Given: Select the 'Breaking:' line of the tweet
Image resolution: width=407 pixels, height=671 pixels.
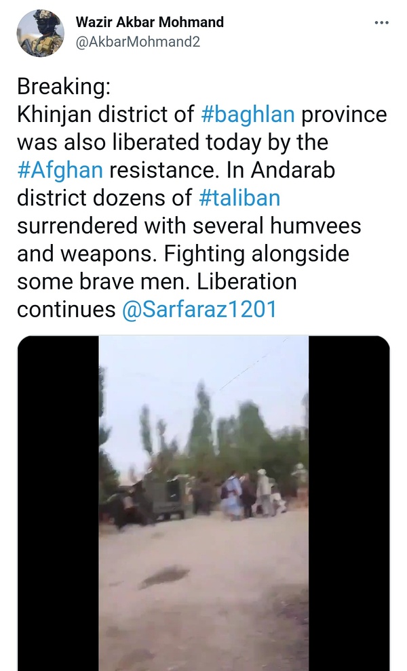Looking at the screenshot, I should [64, 87].
